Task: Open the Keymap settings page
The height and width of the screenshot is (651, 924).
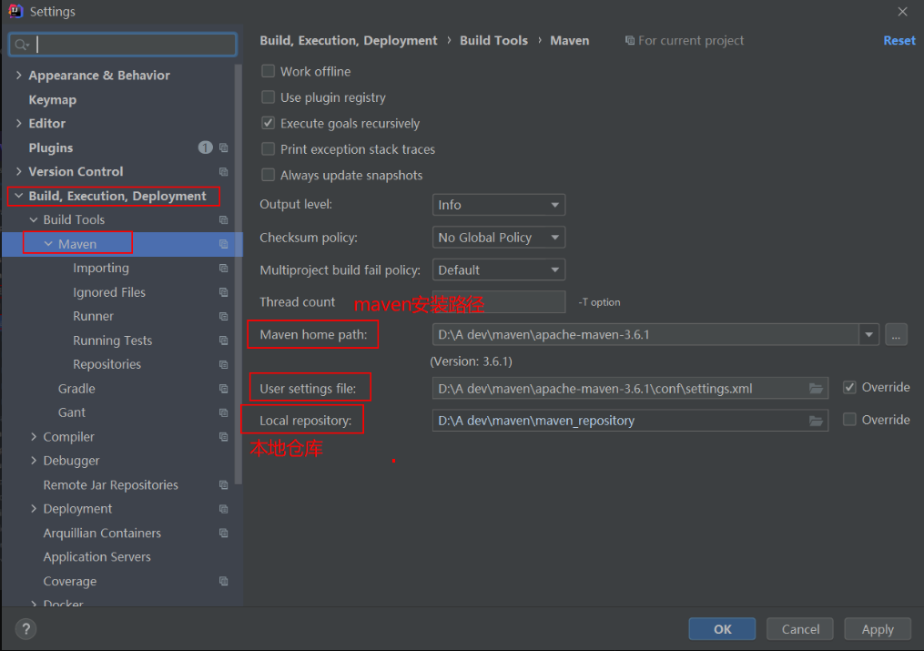Action: (53, 100)
